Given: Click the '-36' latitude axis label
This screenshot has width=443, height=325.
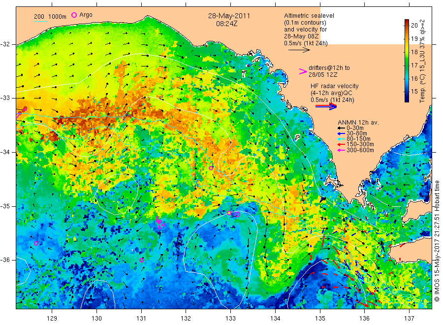Looking at the screenshot, I should click(x=5, y=260).
